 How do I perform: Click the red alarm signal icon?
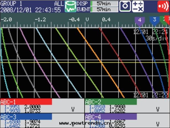pos(163,6)
